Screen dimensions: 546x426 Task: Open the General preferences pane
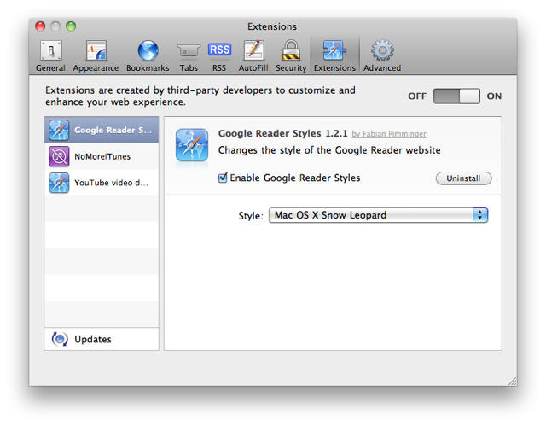click(x=50, y=55)
